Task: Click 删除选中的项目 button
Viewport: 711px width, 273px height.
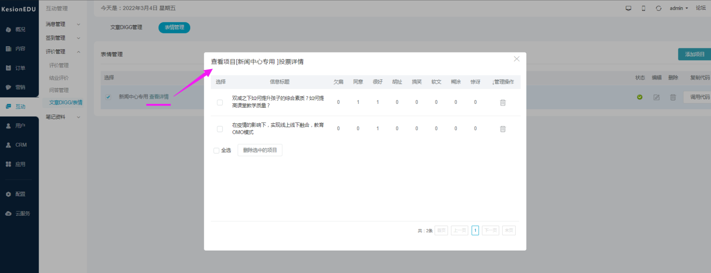Action: [260, 150]
